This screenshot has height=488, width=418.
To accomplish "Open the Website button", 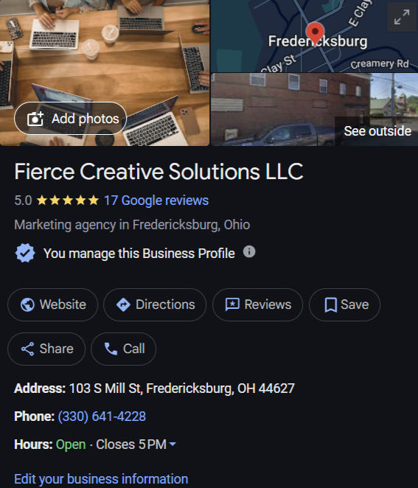I will click(x=52, y=304).
